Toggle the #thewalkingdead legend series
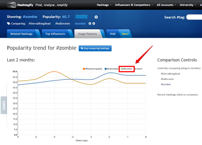Screen dimensions: 202x145 92,69
